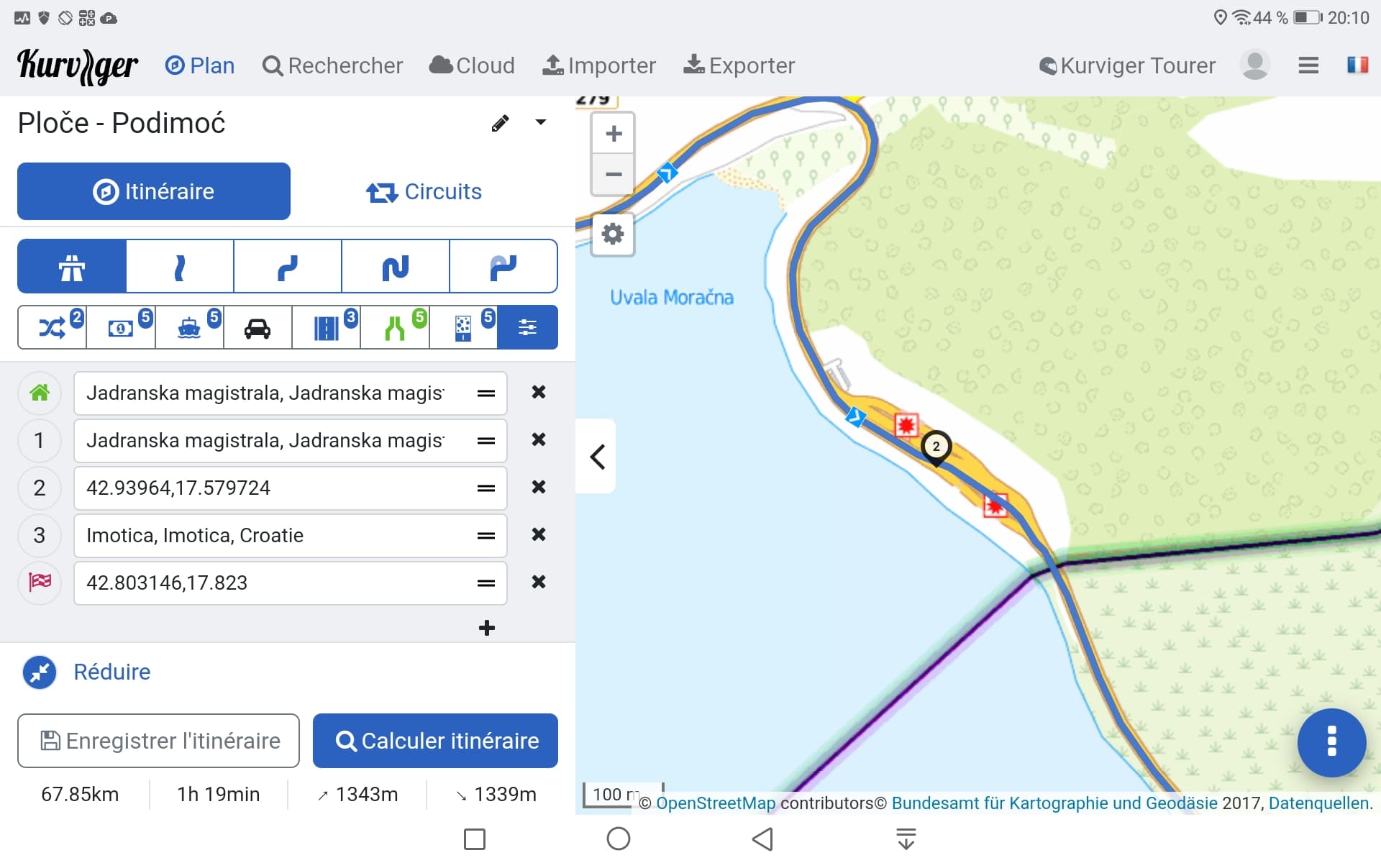Open the hamburger menu

point(1308,65)
